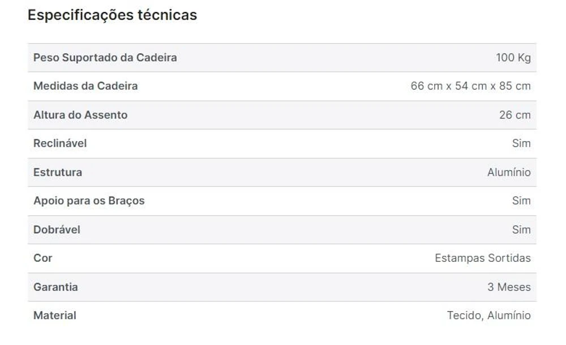Select the "66 cm x 54 cm x 85 cm" value
Image resolution: width=566 pixels, height=345 pixels.
470,86
